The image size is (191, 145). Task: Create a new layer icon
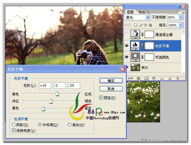click(170, 78)
